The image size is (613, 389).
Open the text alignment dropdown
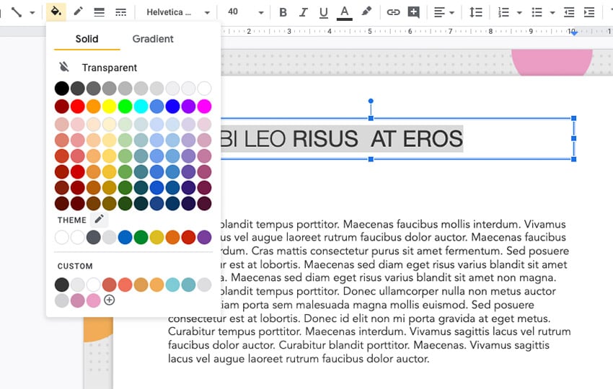tap(444, 12)
